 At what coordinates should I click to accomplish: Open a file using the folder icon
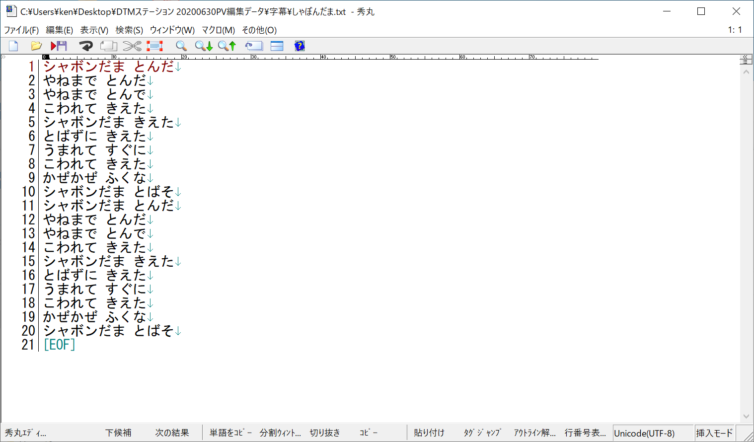[x=36, y=46]
